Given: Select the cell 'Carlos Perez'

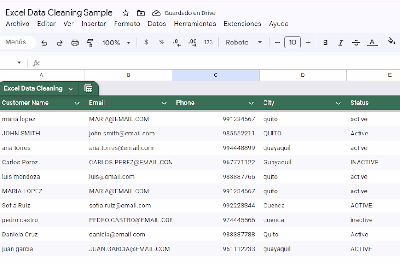Looking at the screenshot, I should (x=42, y=162).
